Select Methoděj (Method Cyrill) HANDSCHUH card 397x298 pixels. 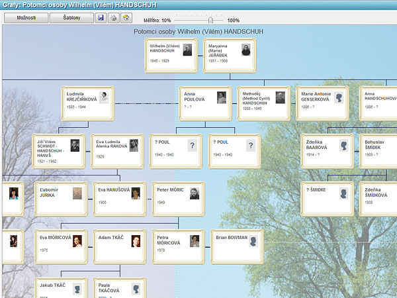264,103
